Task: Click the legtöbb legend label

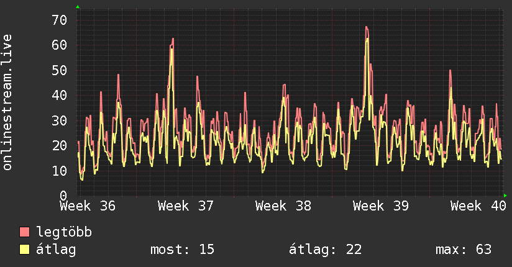Action: 64,232
